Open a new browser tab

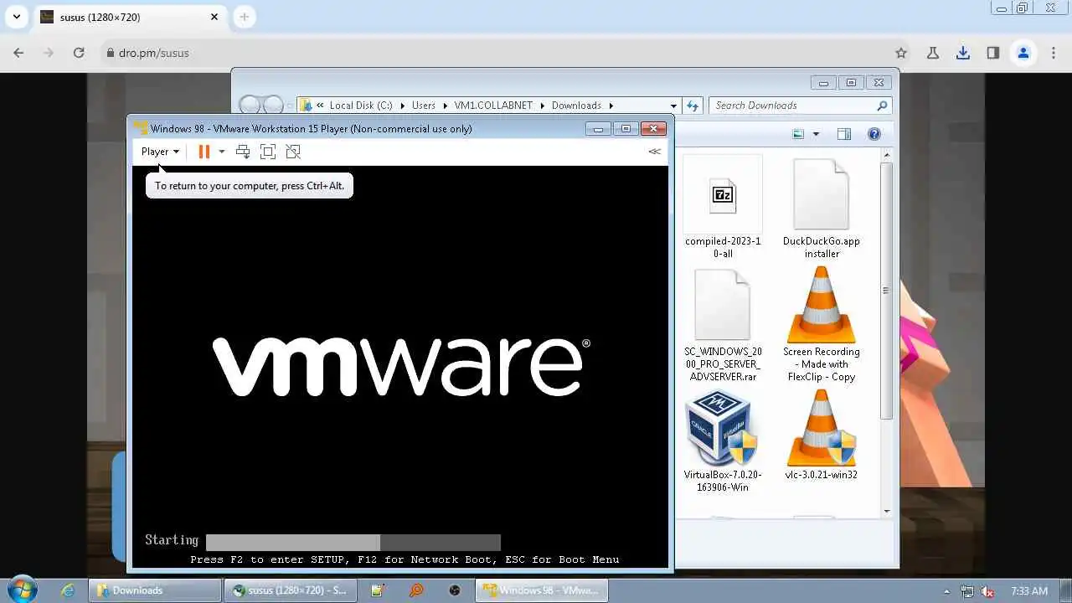pyautogui.click(x=245, y=17)
